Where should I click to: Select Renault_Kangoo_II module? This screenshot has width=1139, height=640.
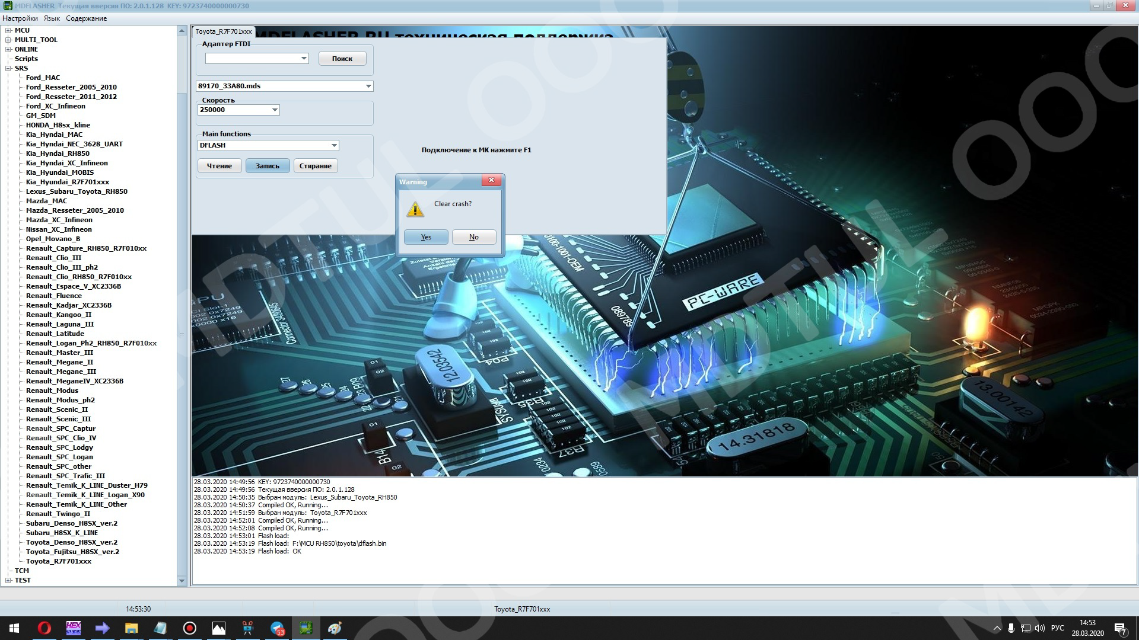(59, 315)
